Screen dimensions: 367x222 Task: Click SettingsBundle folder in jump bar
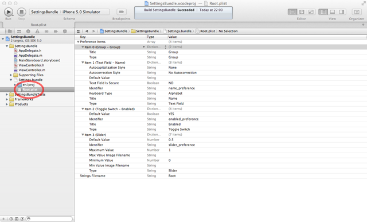[145, 31]
